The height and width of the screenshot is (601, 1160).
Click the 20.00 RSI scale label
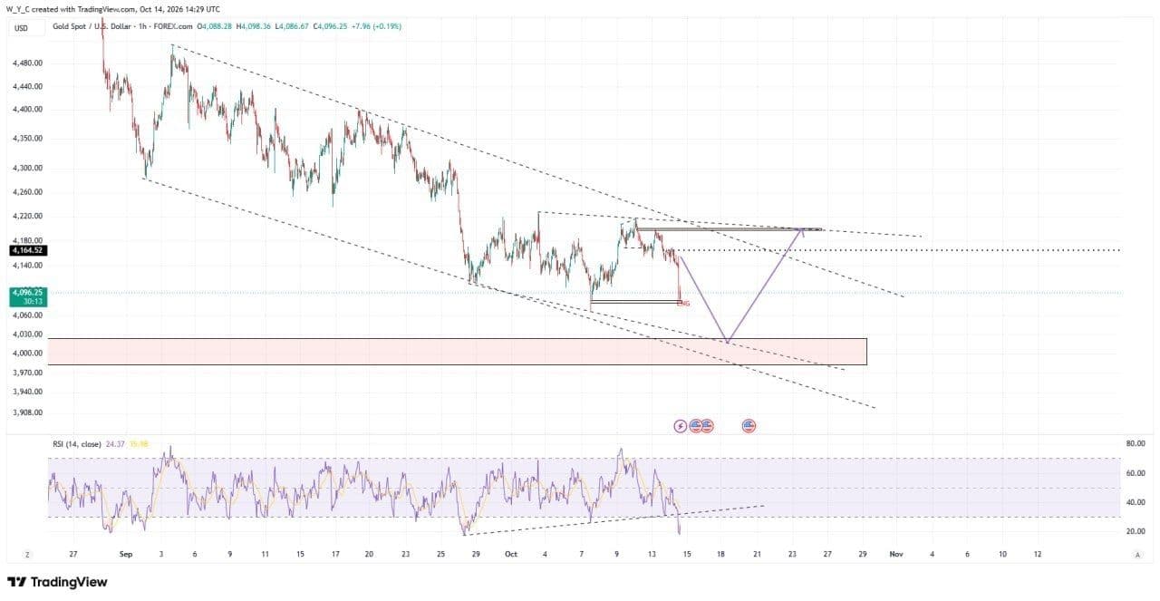point(1136,531)
